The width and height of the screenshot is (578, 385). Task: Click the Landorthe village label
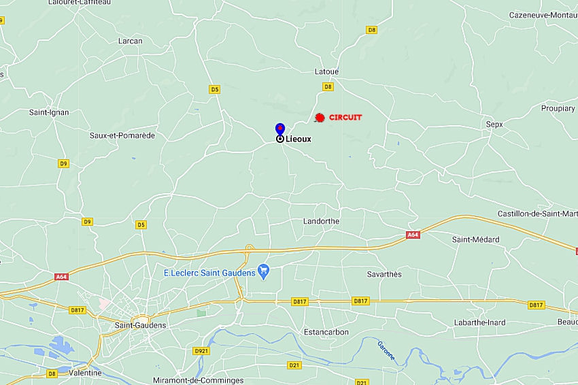pos(321,221)
